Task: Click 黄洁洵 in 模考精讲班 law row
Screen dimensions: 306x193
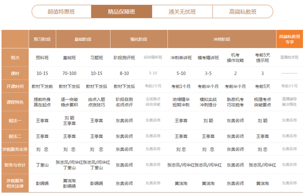Action: (x=208, y=183)
